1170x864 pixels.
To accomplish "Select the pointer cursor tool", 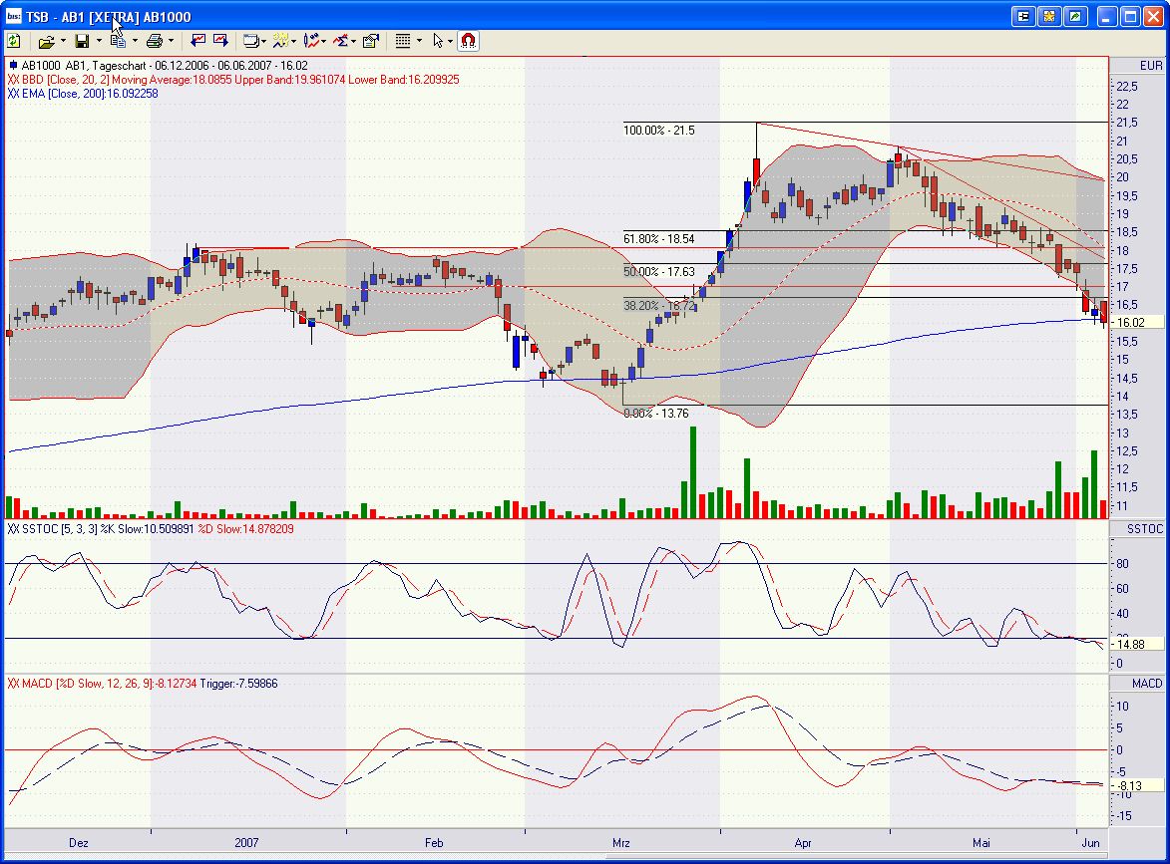I will [x=438, y=41].
